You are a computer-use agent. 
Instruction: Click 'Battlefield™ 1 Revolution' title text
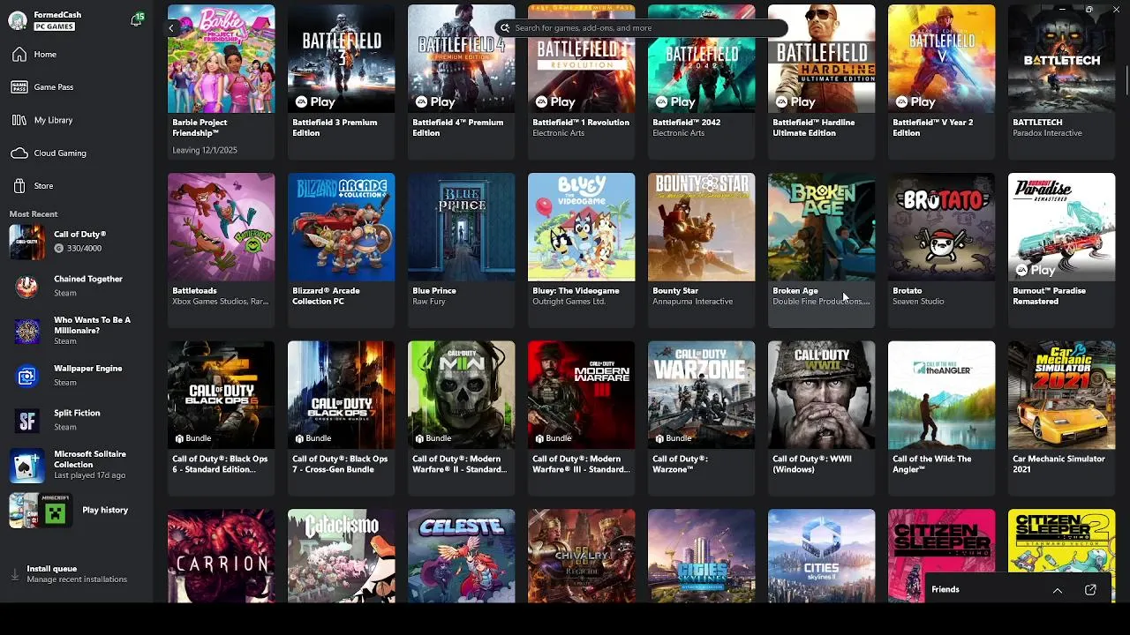pos(581,123)
